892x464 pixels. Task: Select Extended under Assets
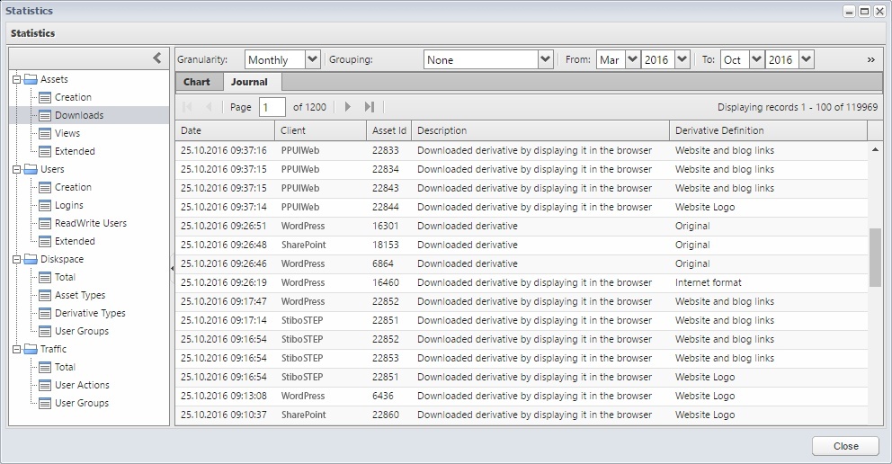(x=75, y=151)
